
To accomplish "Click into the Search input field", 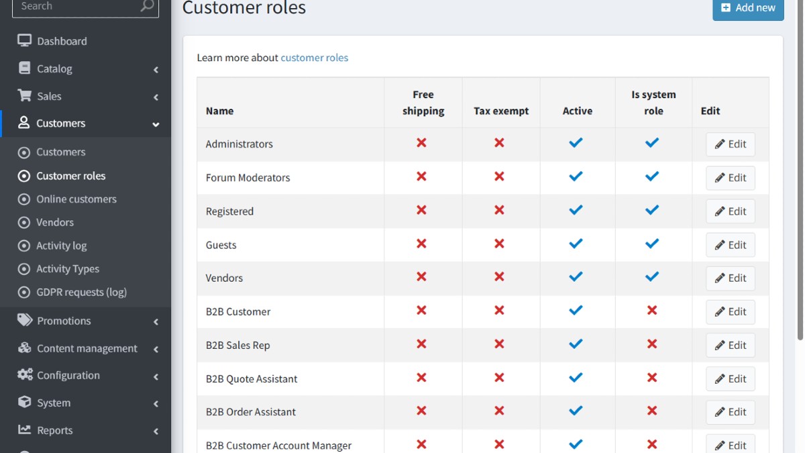I will 75,7.
